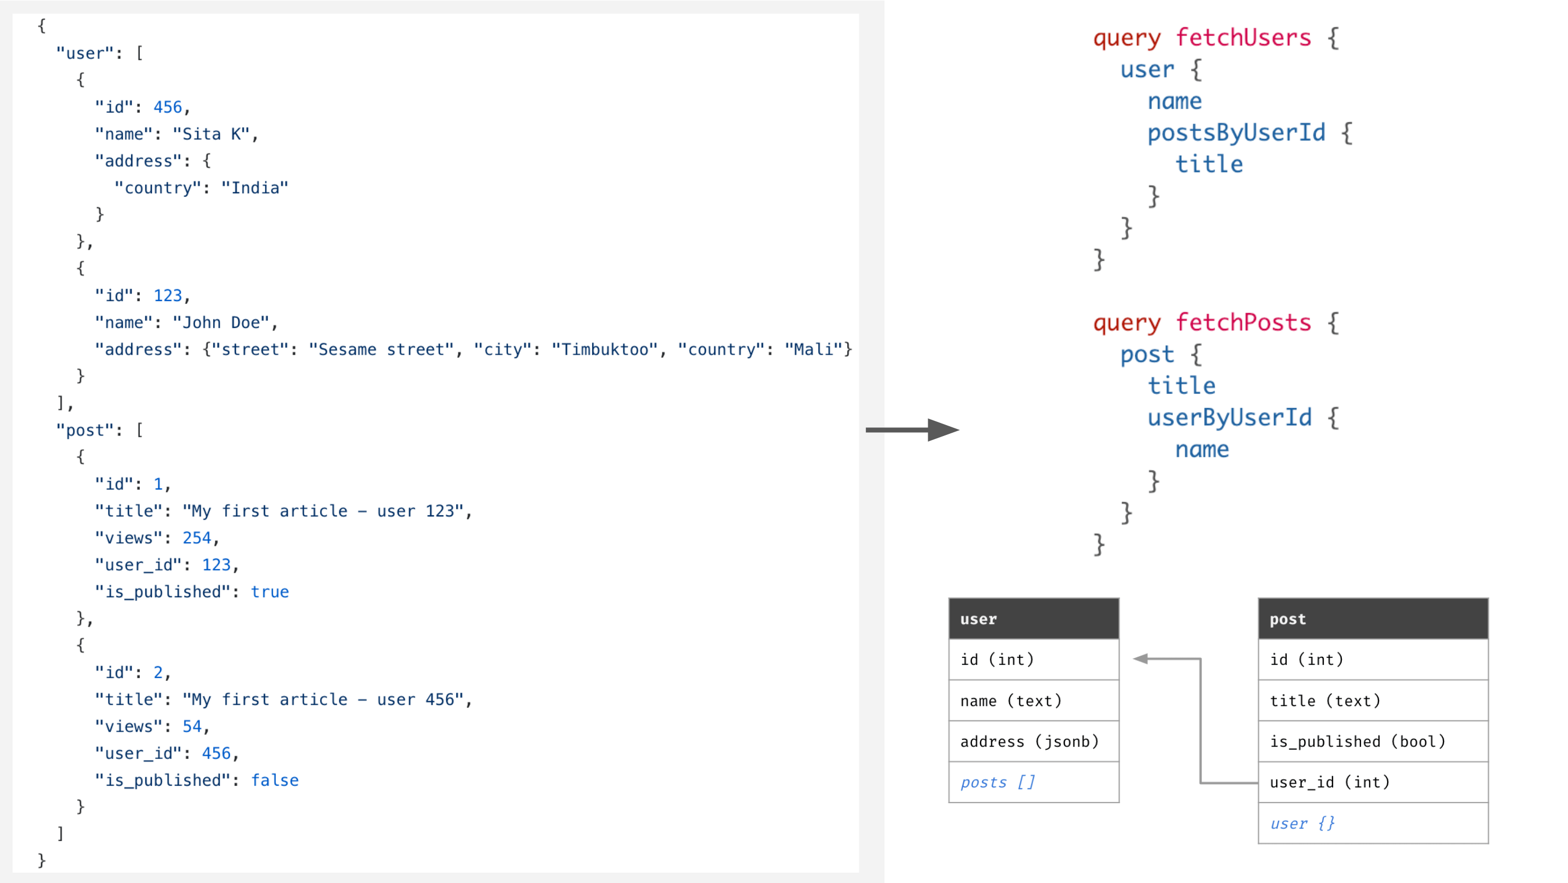The image size is (1568, 883).
Task: Click the "is_published": true line
Action: click(192, 592)
